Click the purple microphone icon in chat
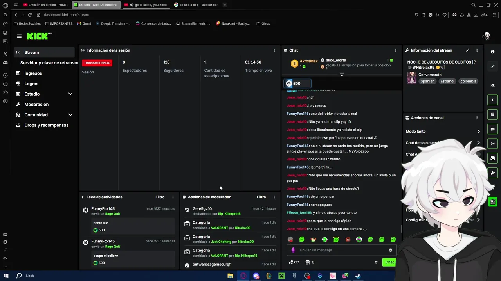Viewport: 501px width, 281px height. 293,250
